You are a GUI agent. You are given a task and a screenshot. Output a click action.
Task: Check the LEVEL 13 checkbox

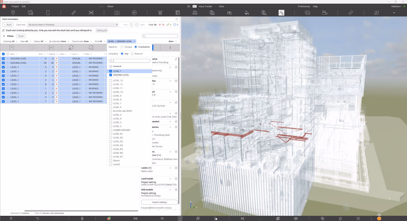point(111,81)
